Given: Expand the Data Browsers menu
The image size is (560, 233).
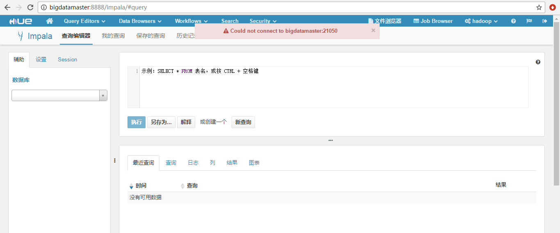Looking at the screenshot, I should pos(140,21).
